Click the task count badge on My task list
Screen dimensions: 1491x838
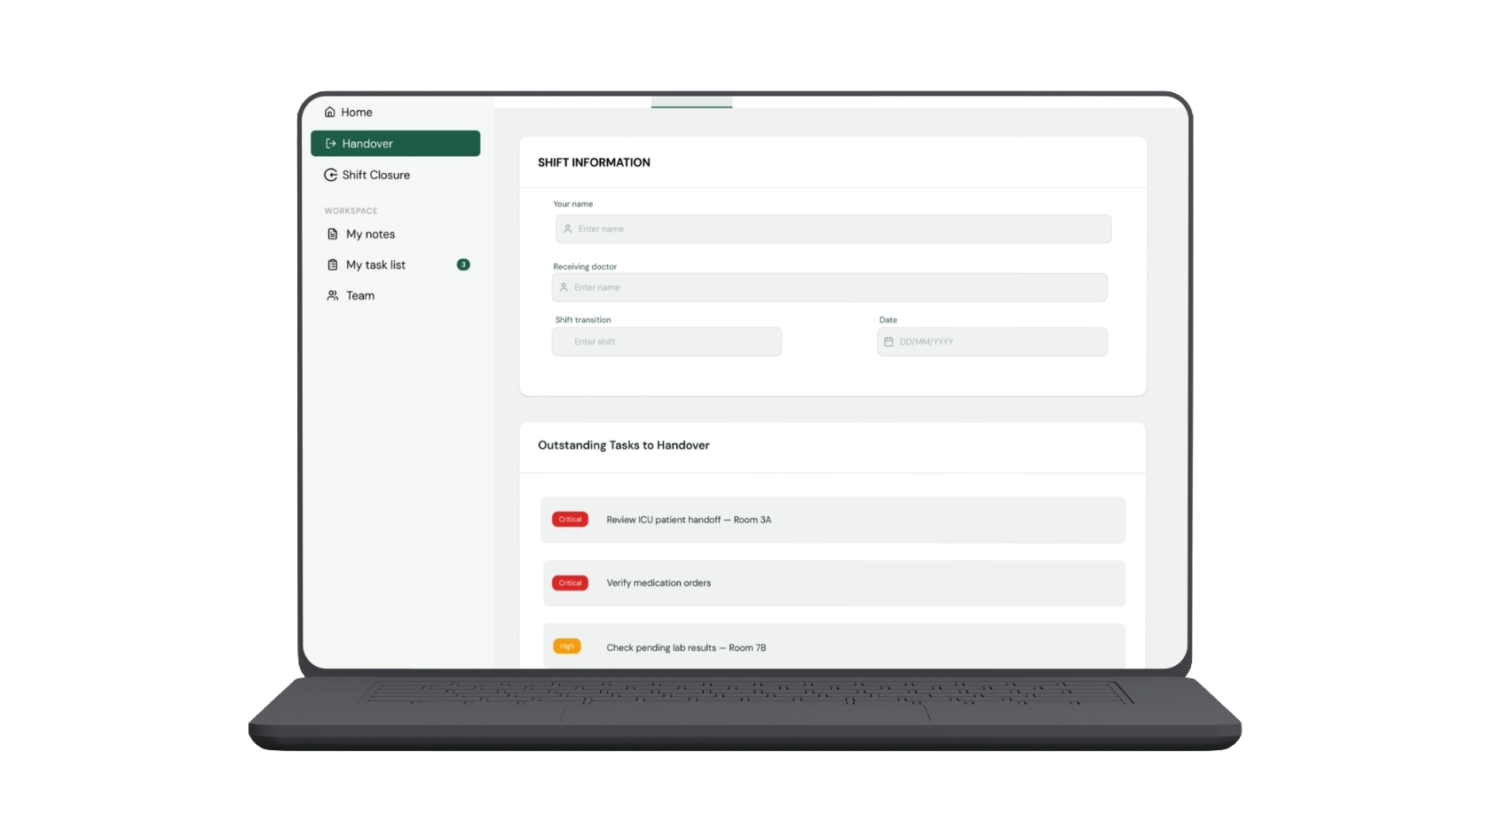(x=463, y=265)
